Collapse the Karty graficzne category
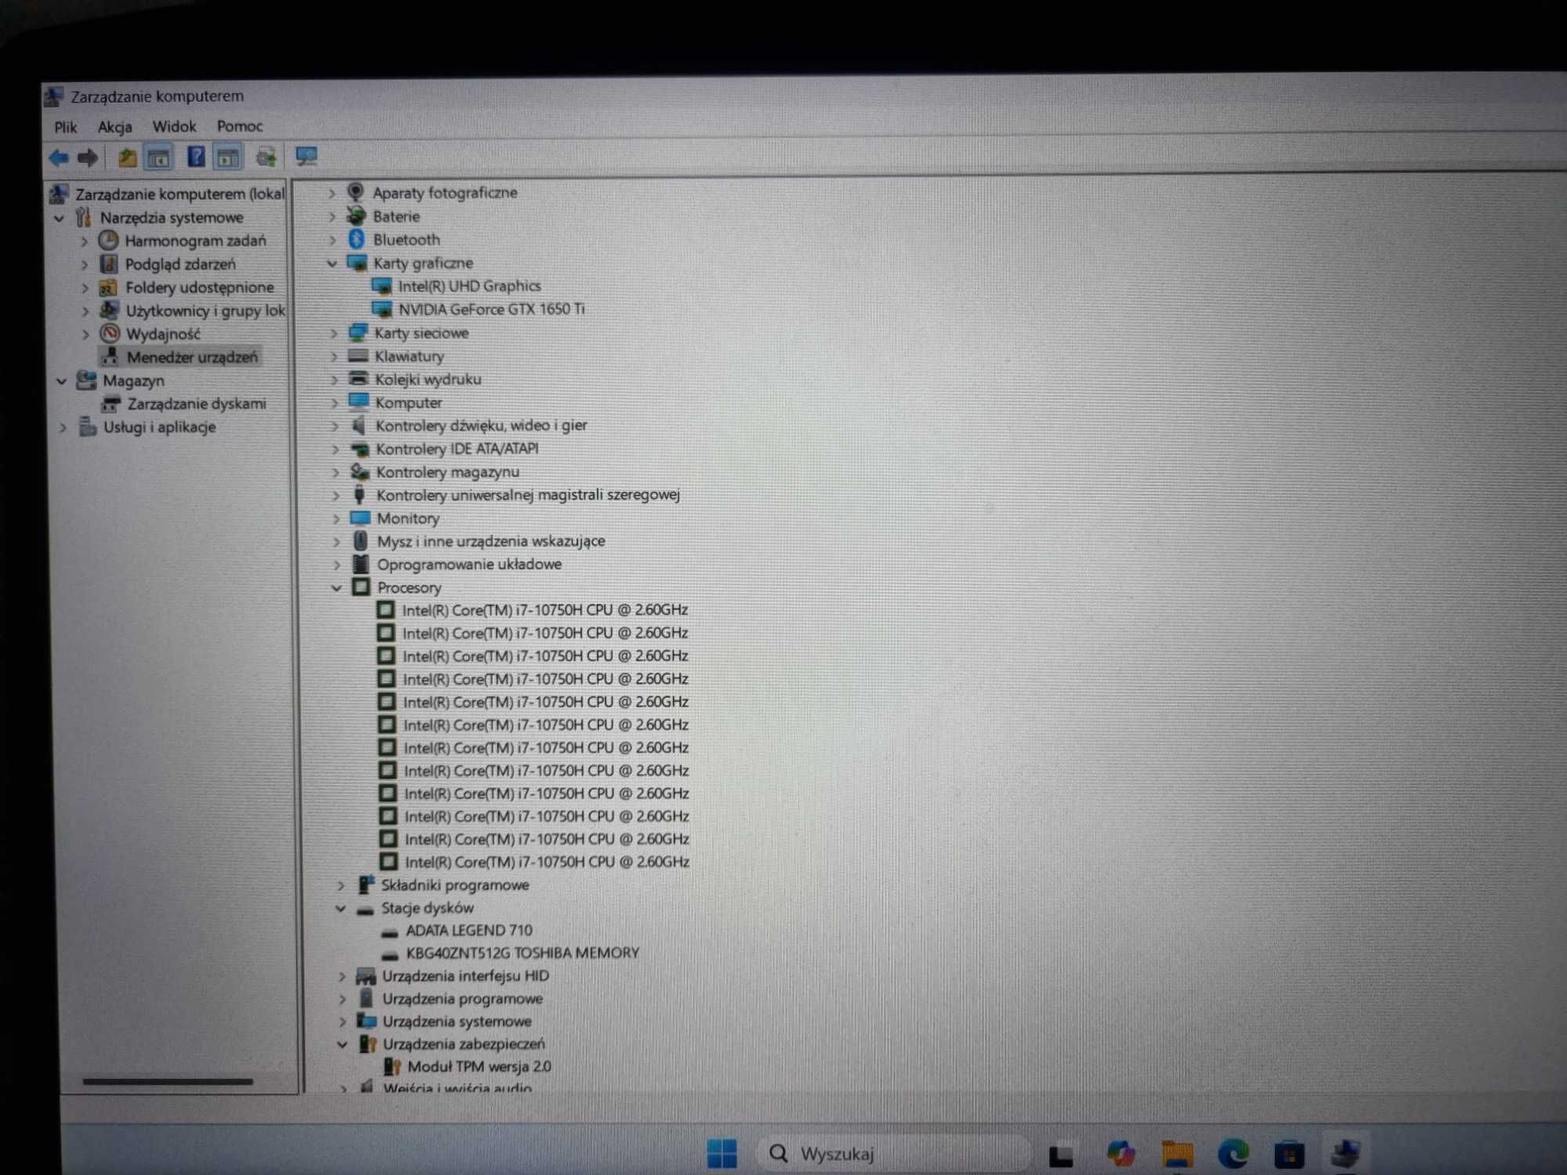Screen dimensions: 1567x1175 point(332,264)
